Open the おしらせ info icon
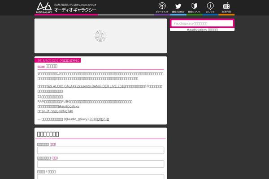Viewport: 269px width, 179px height. tap(210, 8)
